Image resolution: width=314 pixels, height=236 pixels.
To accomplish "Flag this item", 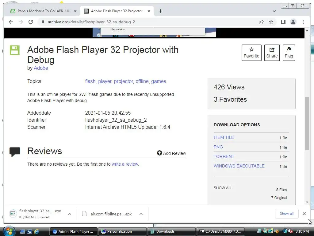I will [289, 53].
